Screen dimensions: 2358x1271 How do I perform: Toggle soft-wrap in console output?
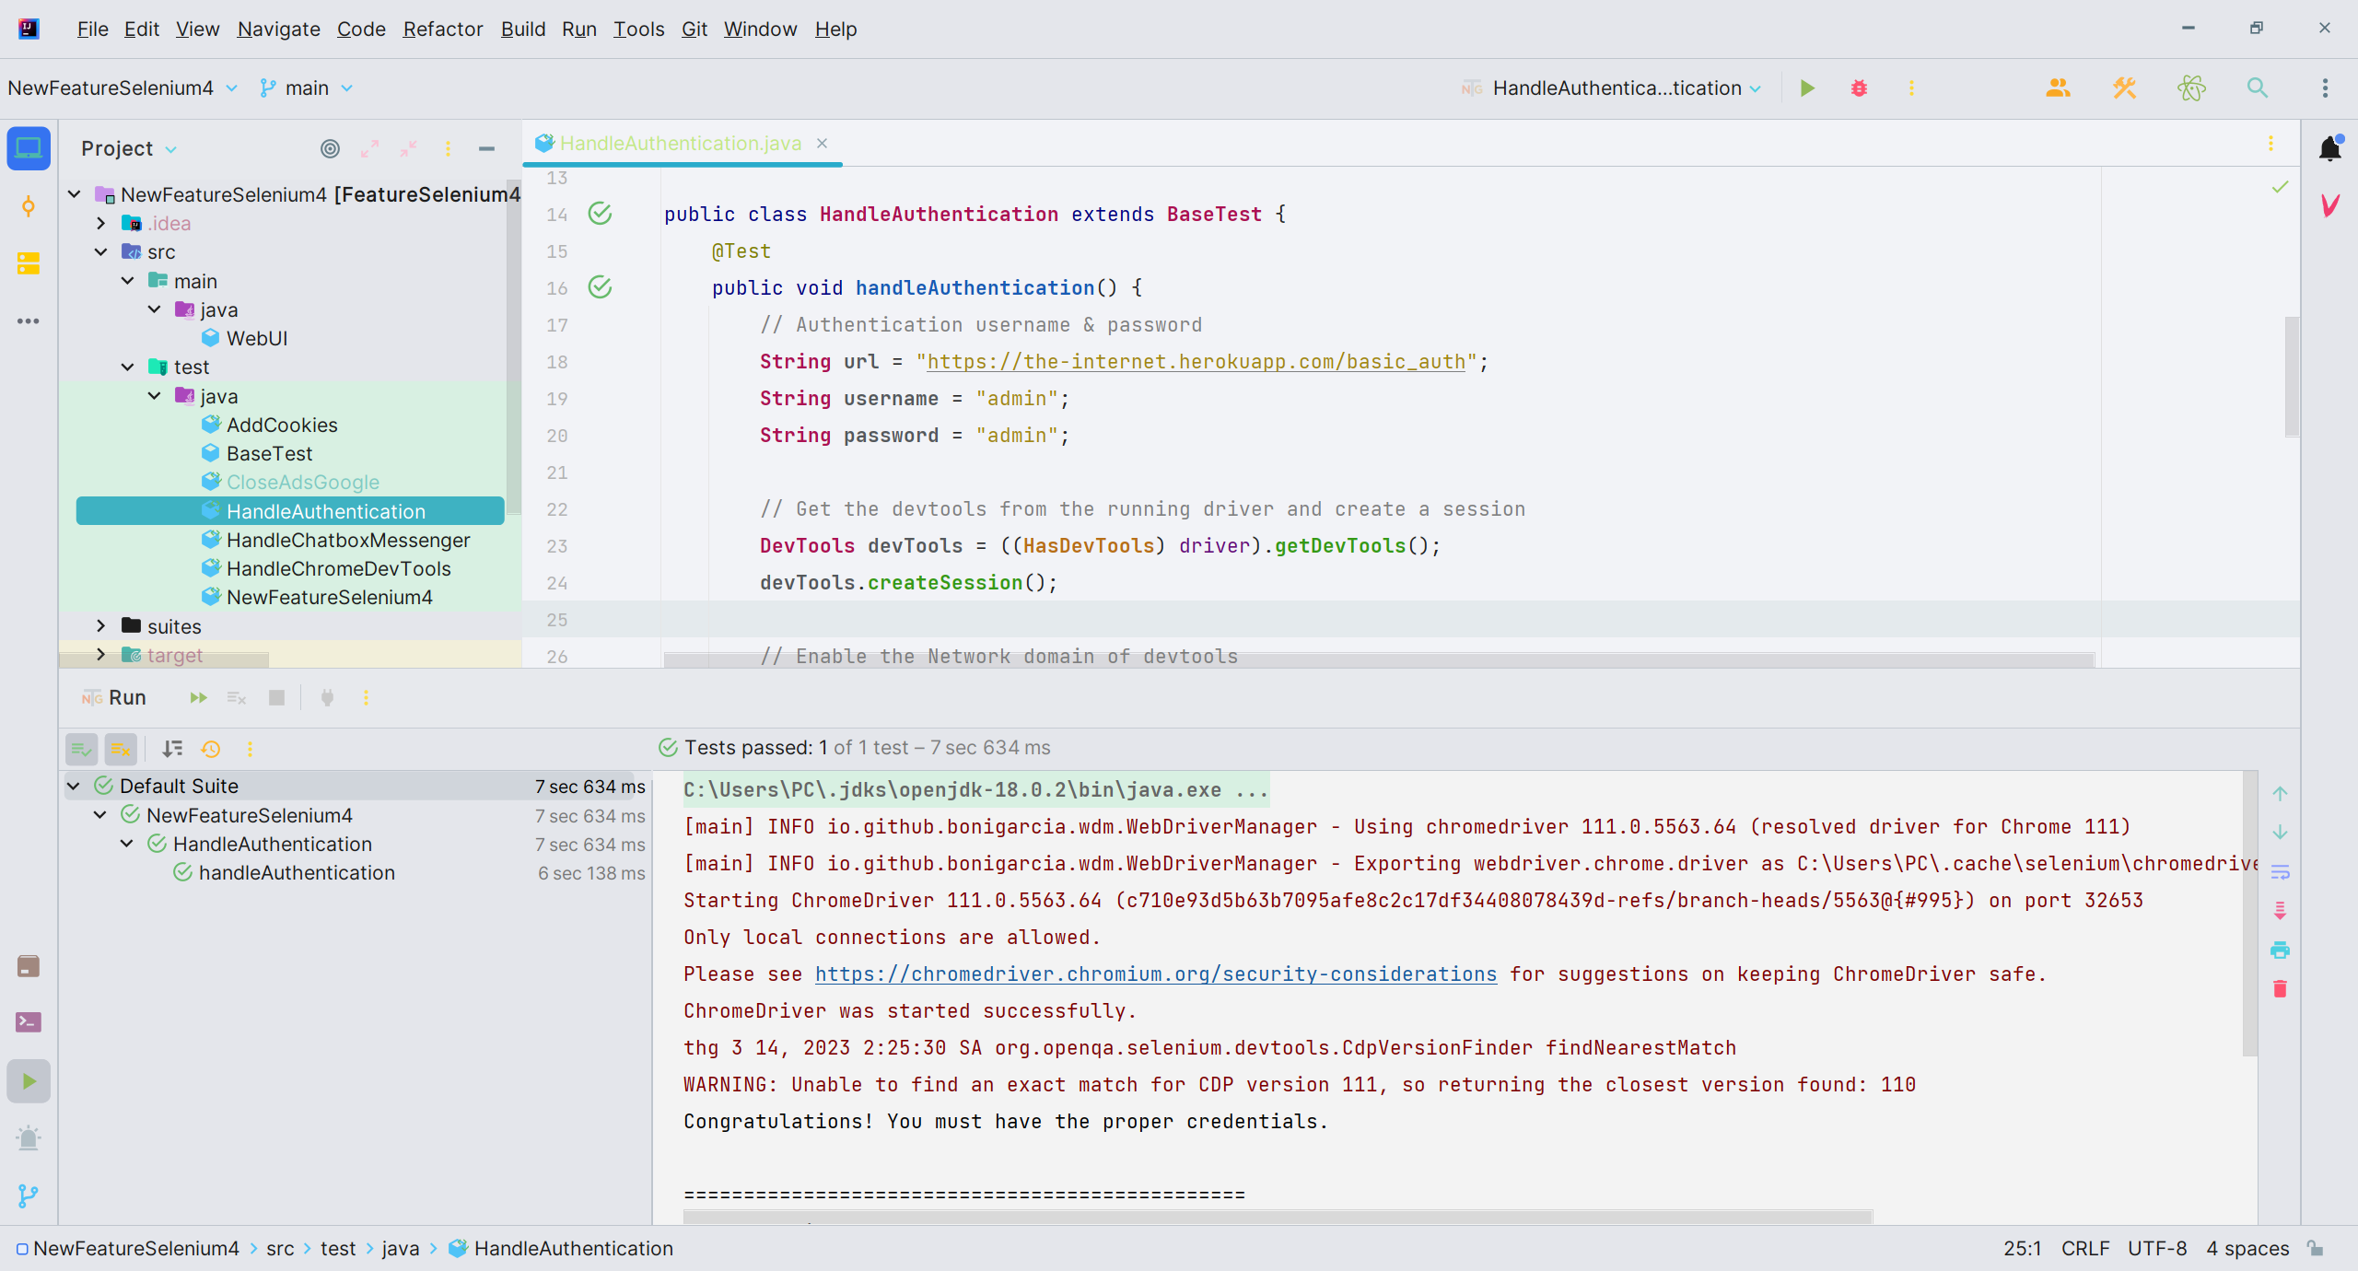(x=2280, y=871)
